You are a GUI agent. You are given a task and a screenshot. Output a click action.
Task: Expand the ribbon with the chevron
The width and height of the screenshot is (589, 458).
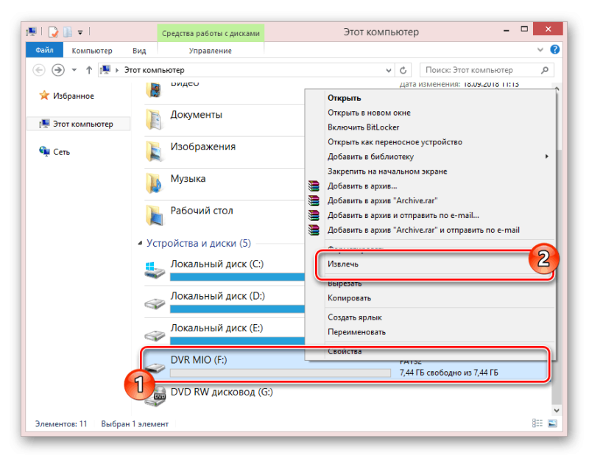540,49
